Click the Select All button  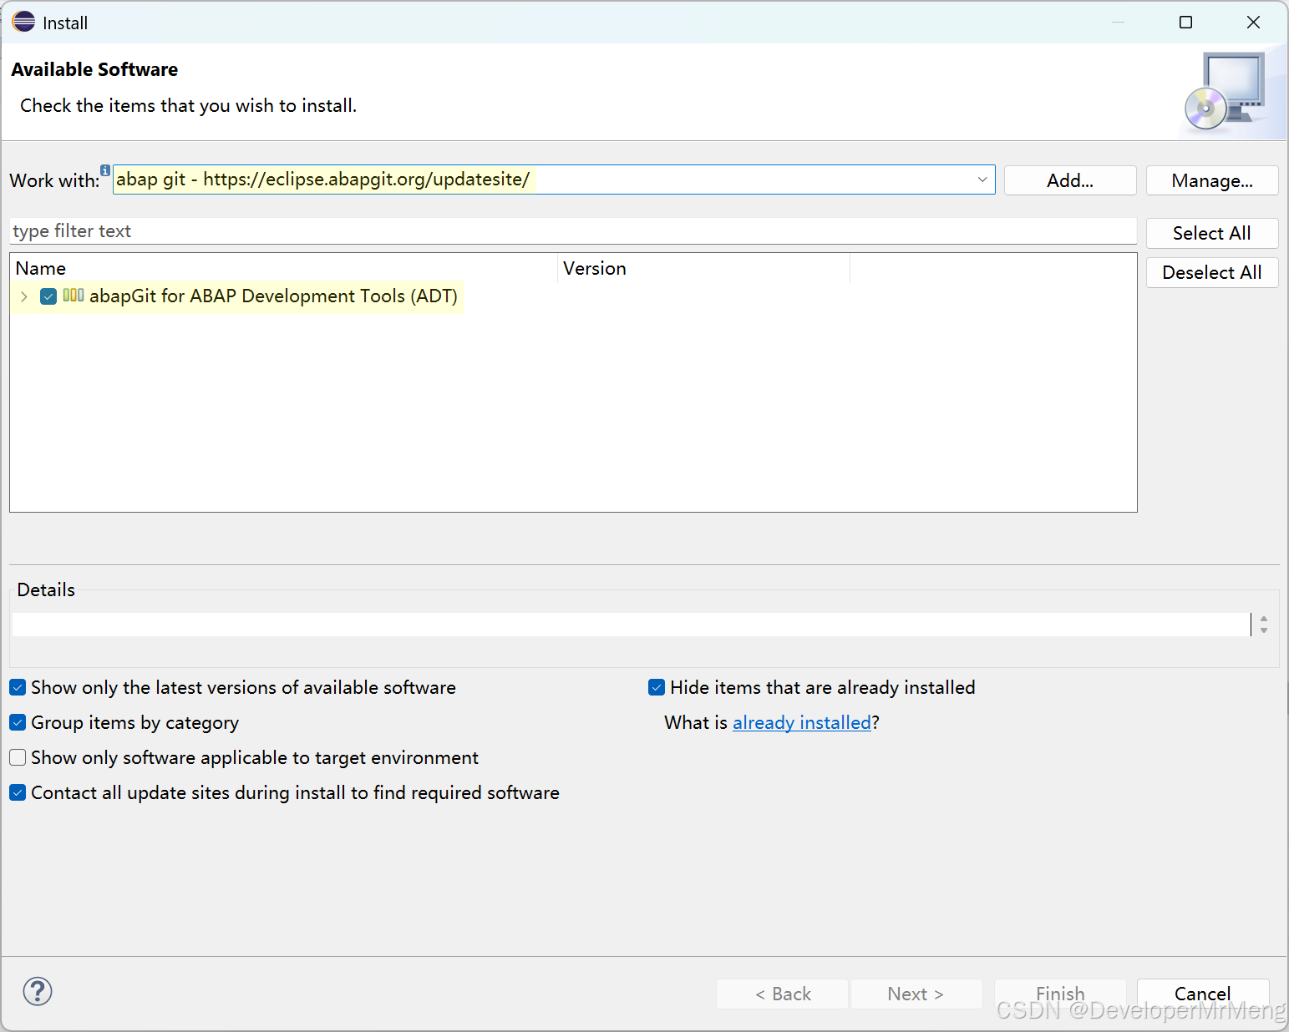pos(1211,234)
